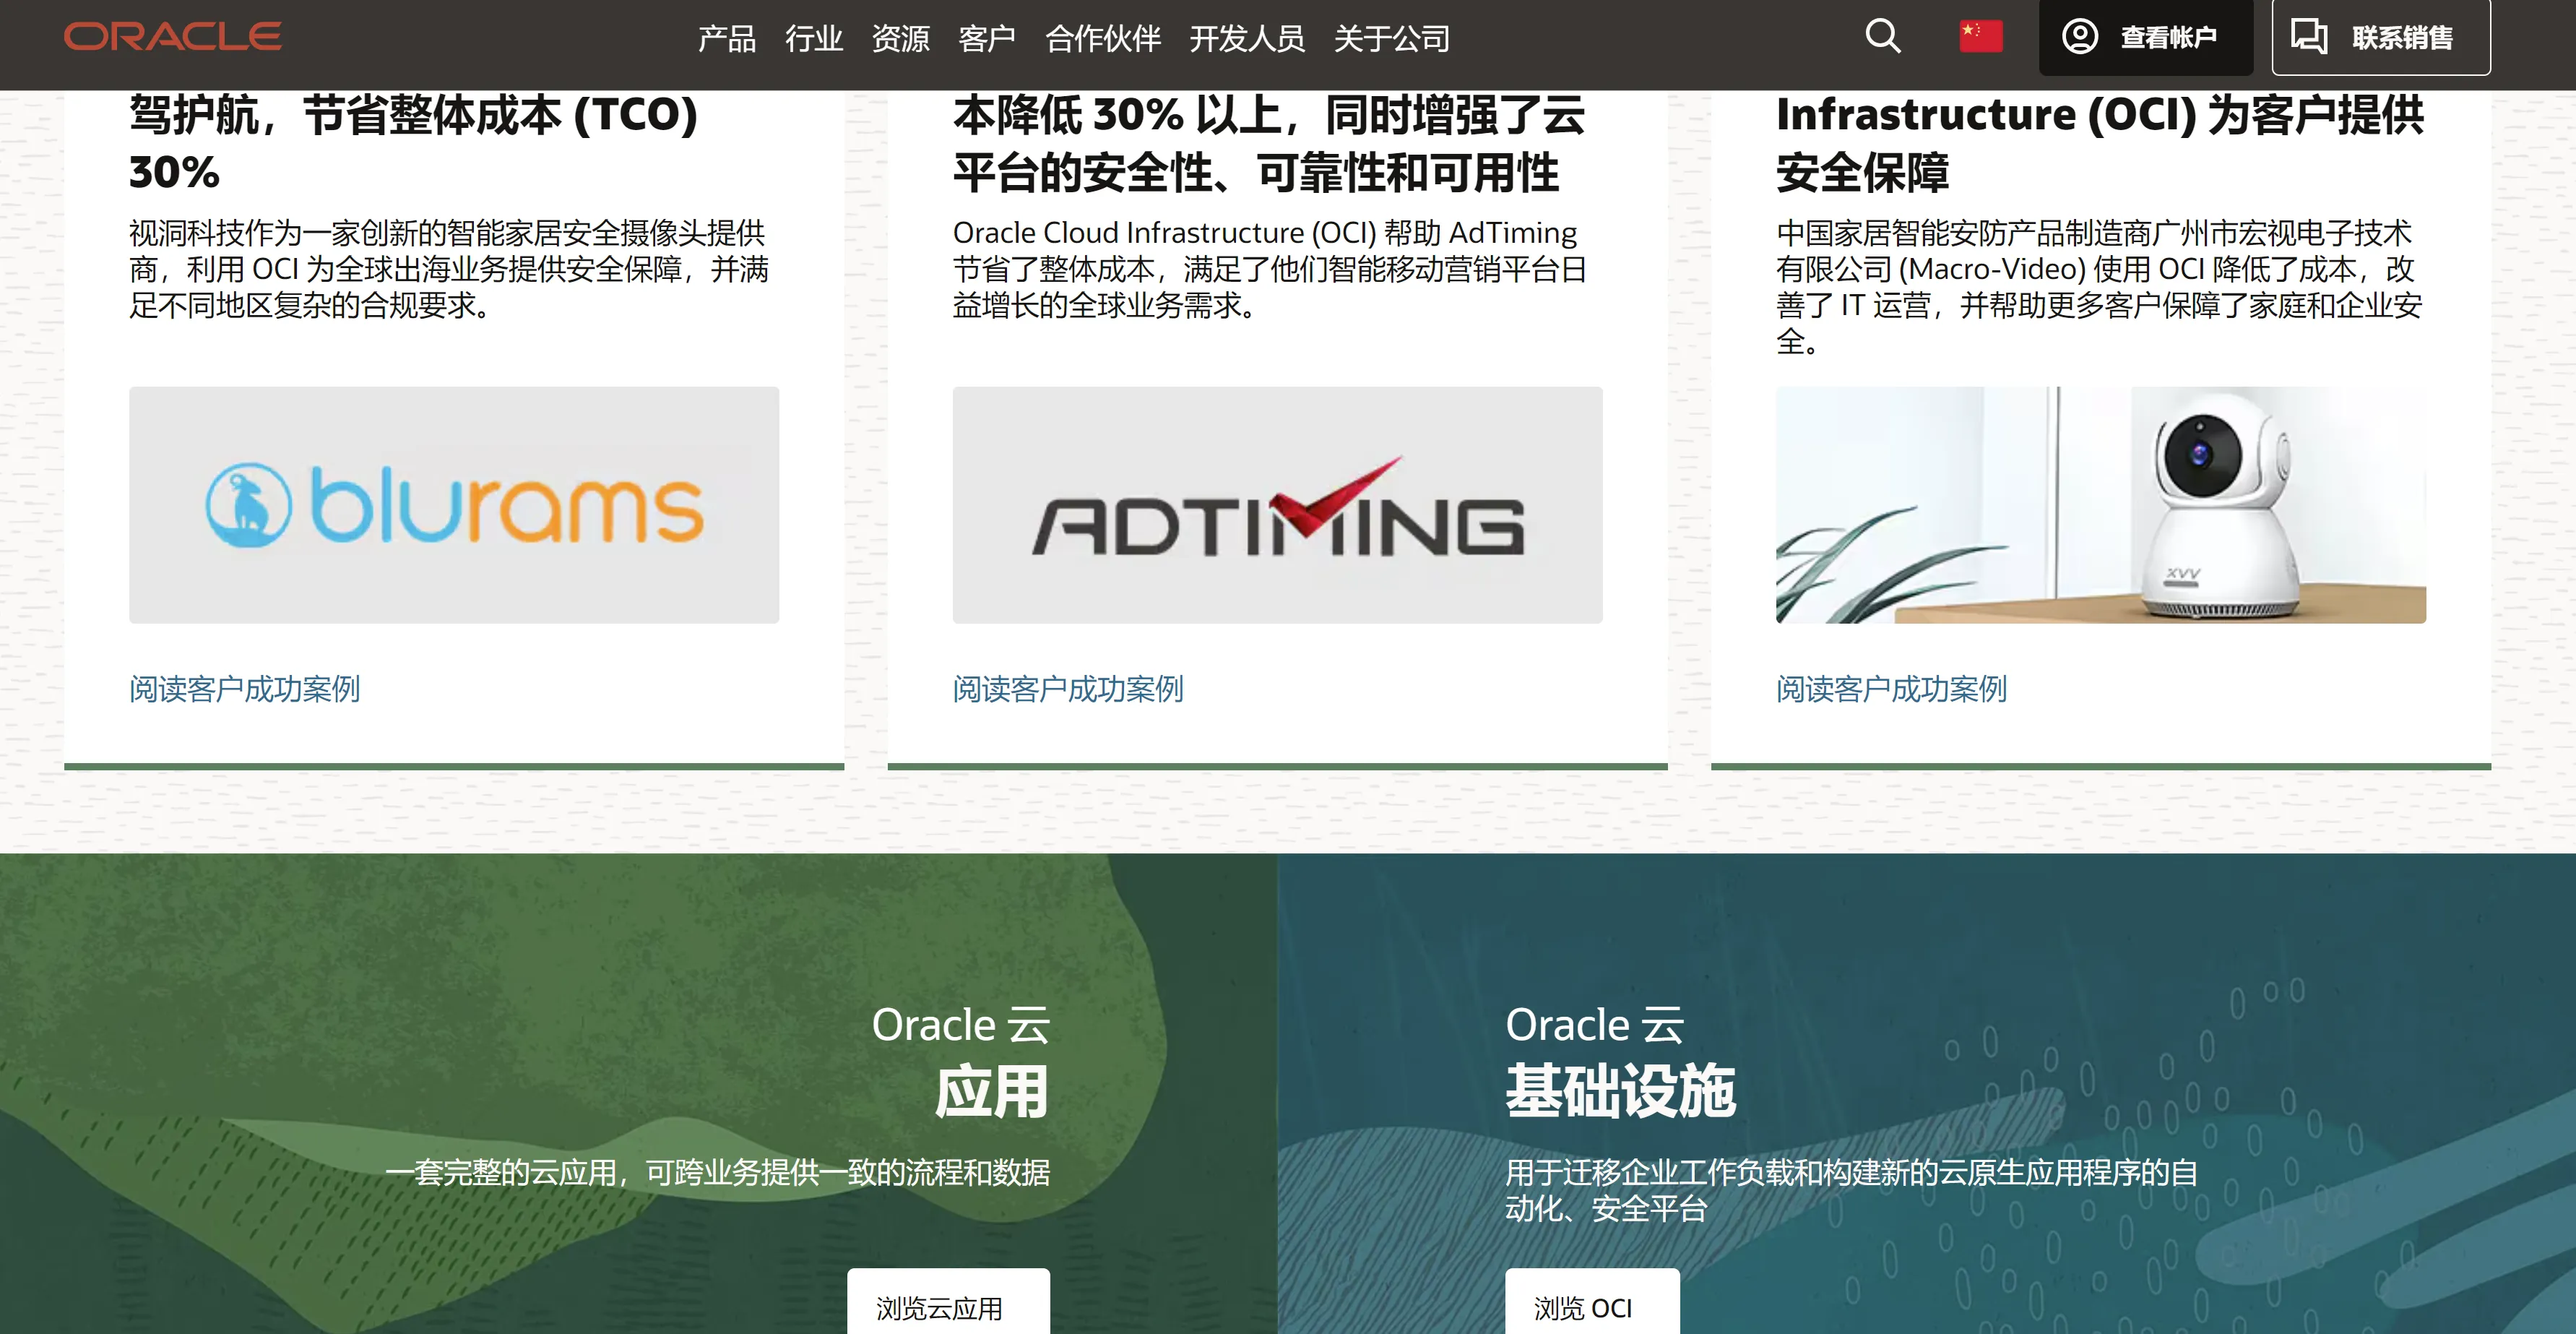The image size is (2576, 1334).
Task: Click the security camera product image
Action: [2100, 505]
